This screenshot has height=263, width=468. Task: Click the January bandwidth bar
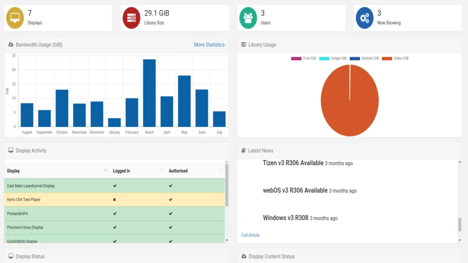click(x=114, y=122)
